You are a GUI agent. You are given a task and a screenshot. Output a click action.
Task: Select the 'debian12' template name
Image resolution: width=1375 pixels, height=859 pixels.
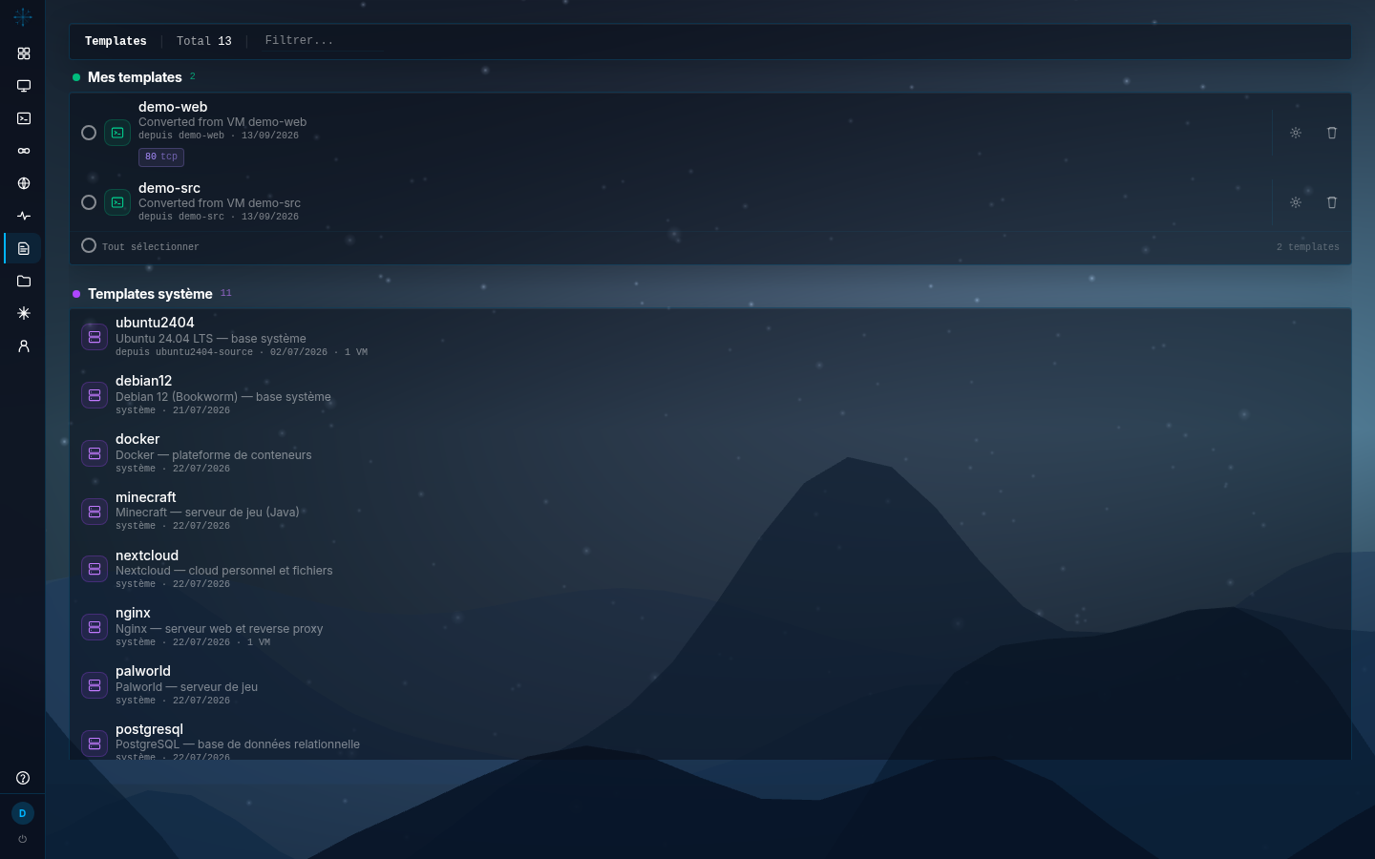tap(143, 381)
